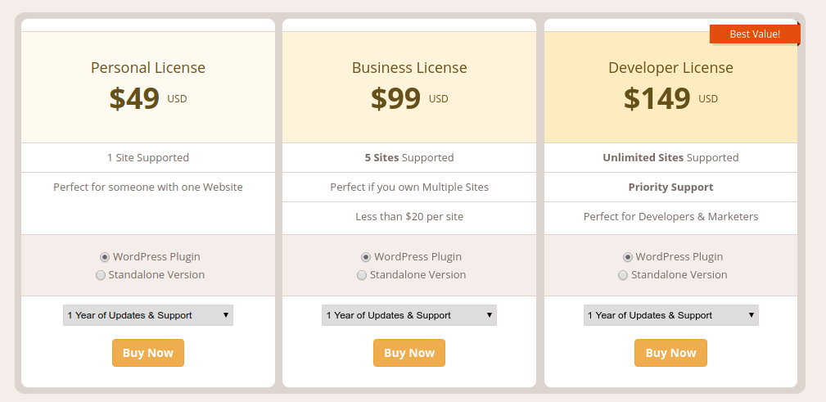Select Standalone Version for Developer License

[x=623, y=275]
